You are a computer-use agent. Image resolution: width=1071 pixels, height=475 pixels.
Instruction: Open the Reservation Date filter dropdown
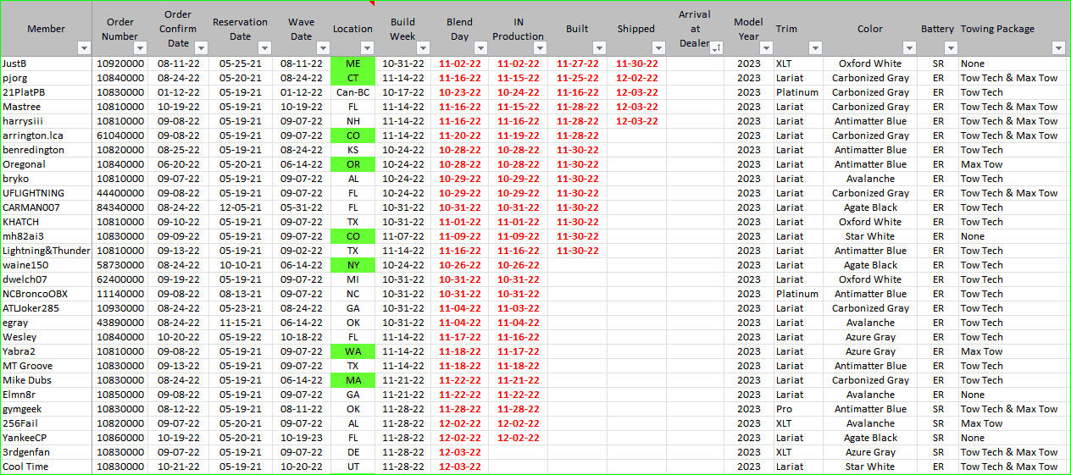264,48
